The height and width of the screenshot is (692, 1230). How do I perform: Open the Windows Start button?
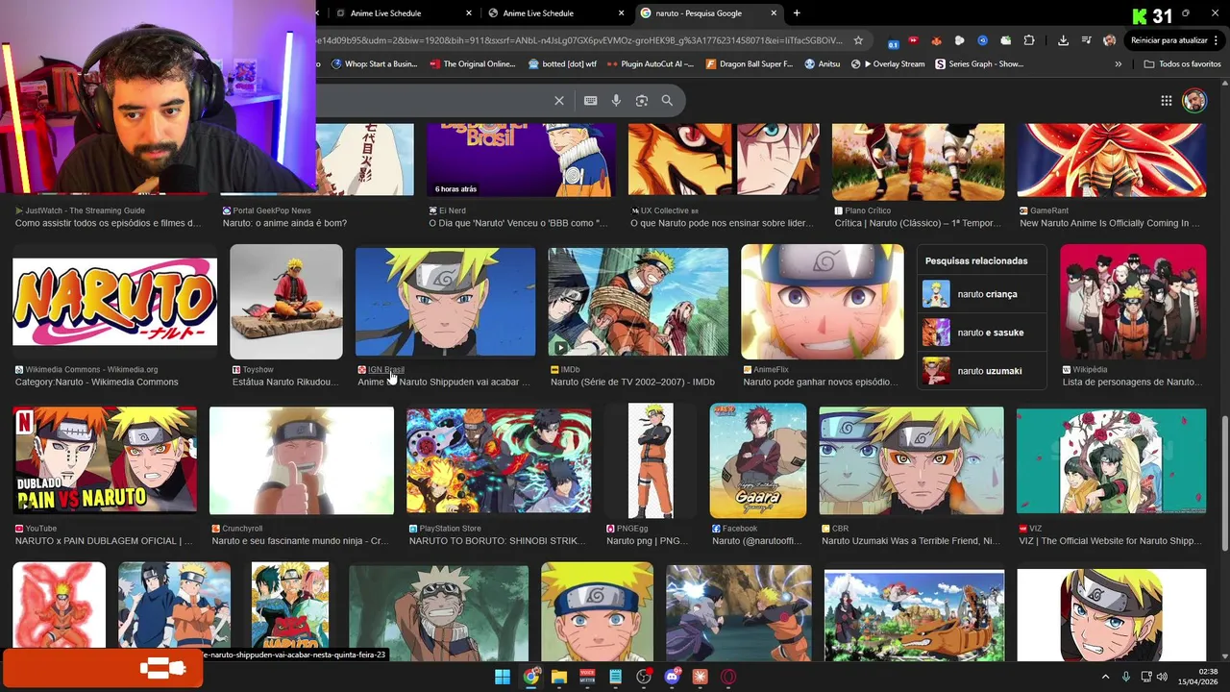tap(503, 677)
